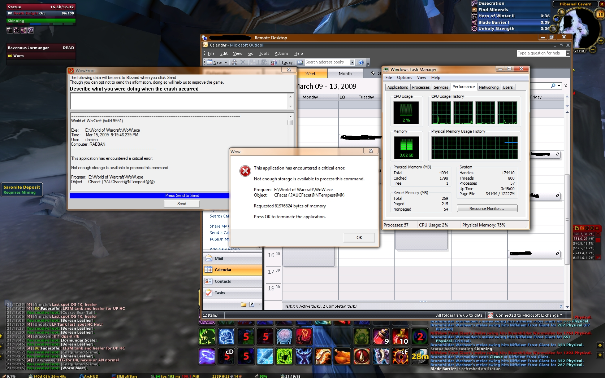
Task: Open the Address Book icon
Action: click(300, 62)
